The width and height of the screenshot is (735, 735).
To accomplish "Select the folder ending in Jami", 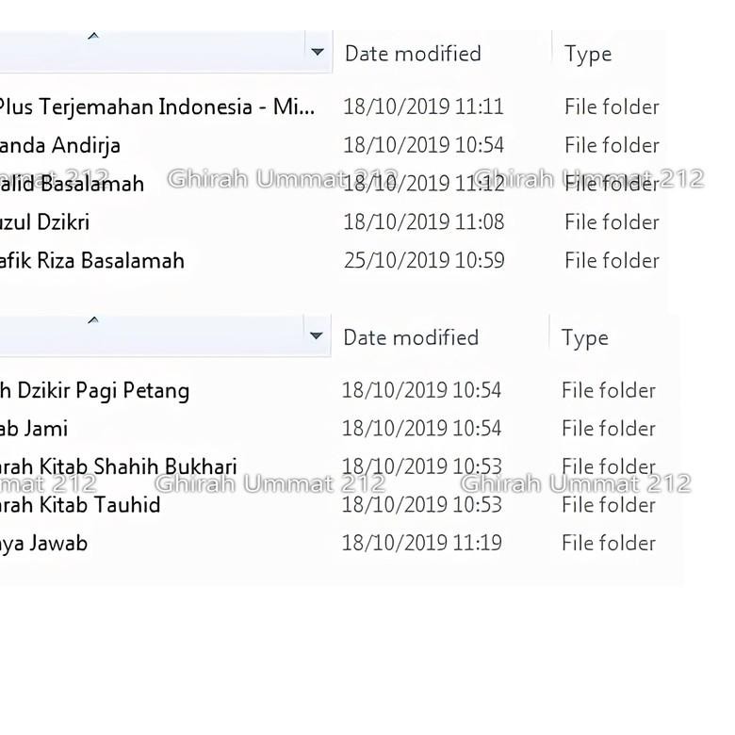I will click(x=34, y=429).
